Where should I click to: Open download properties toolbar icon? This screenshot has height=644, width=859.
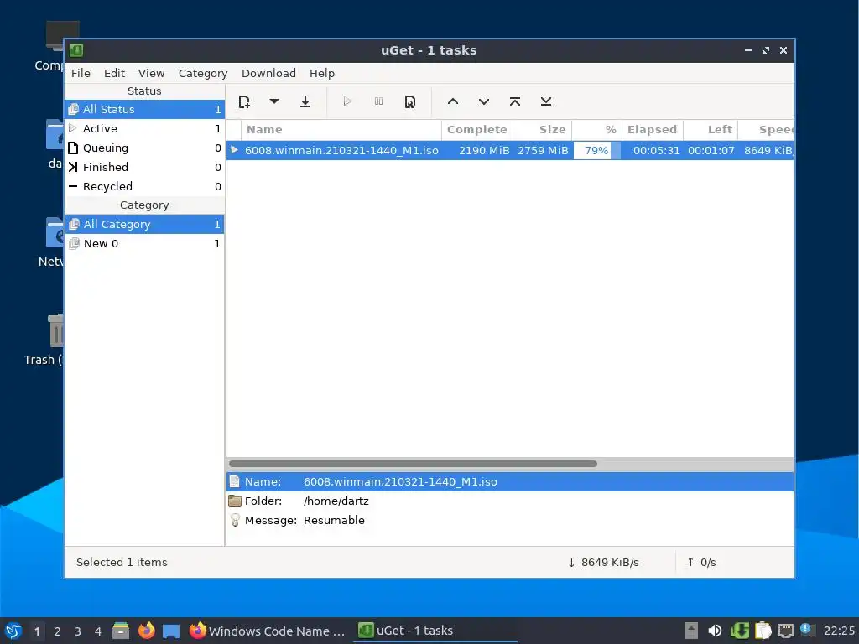[409, 101]
